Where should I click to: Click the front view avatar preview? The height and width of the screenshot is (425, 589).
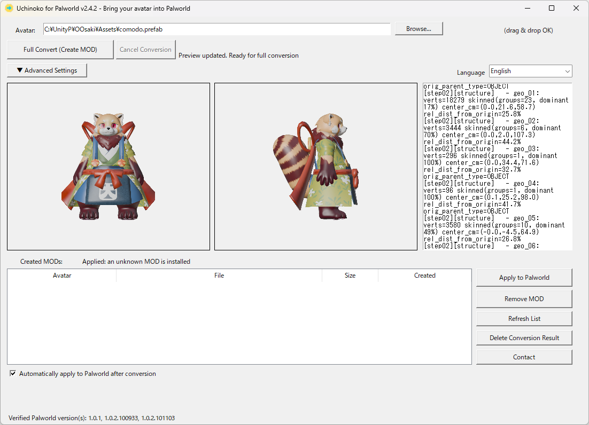tap(108, 167)
